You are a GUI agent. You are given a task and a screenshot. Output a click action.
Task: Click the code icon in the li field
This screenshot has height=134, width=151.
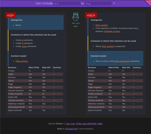[x=55, y=4]
